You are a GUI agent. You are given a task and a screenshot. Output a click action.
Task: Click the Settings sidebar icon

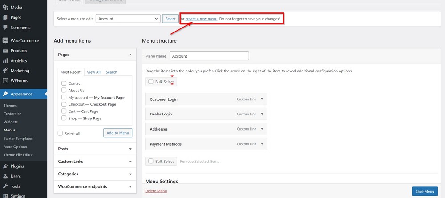click(5, 196)
